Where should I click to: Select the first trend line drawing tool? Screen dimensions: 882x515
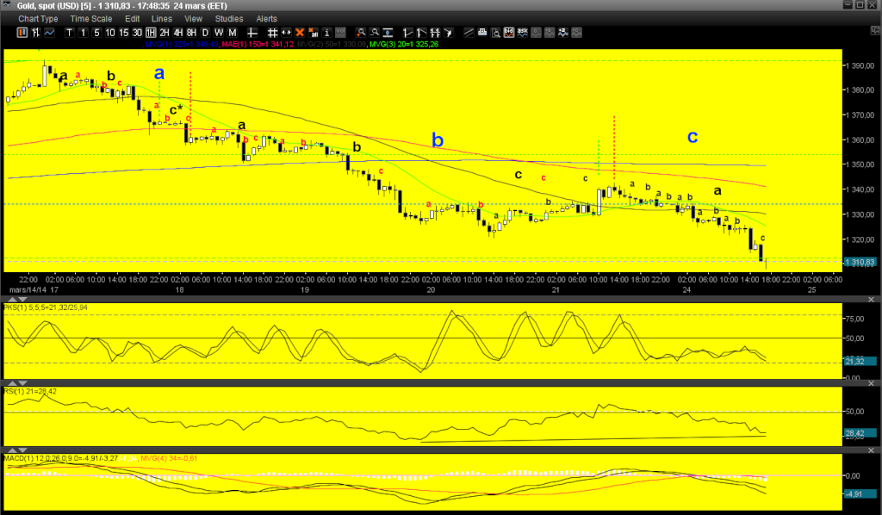407,33
